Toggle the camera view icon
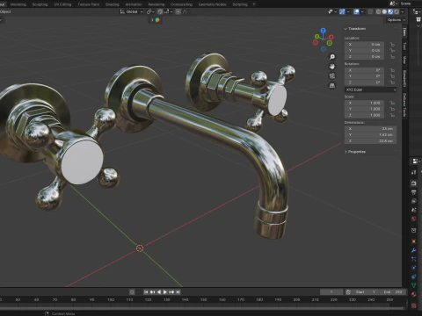This screenshot has width=422, height=316. point(332,76)
